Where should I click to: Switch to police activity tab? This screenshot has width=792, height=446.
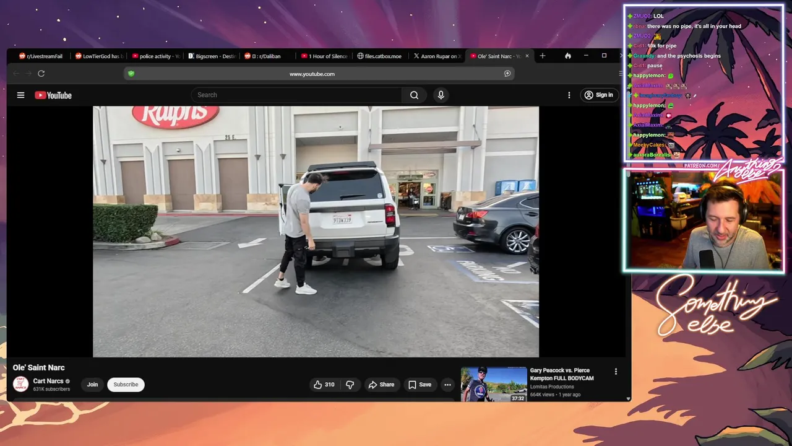pyautogui.click(x=155, y=56)
